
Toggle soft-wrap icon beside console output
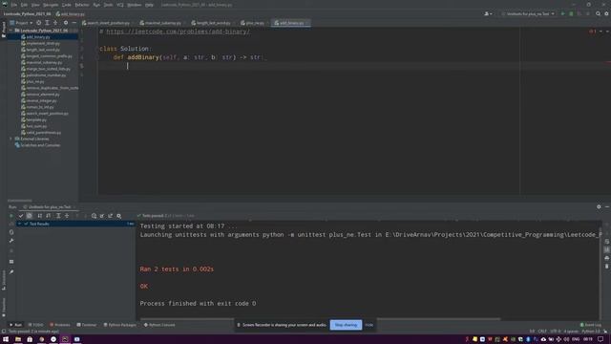click(x=607, y=242)
